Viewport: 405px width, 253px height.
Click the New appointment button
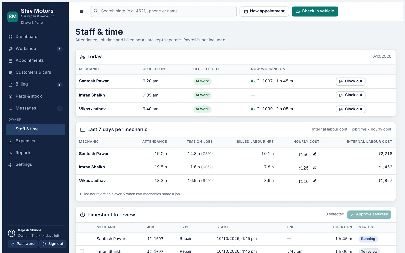264,11
